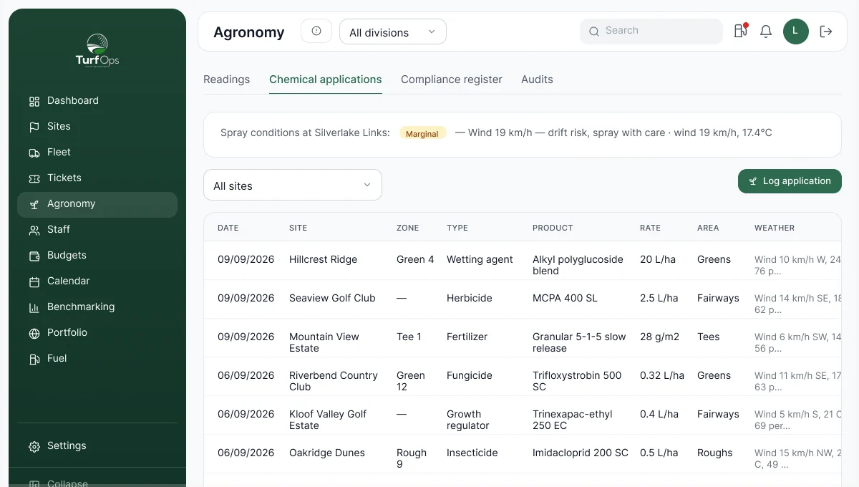Click the Marginal spray conditions badge
The image size is (859, 487).
click(x=422, y=133)
